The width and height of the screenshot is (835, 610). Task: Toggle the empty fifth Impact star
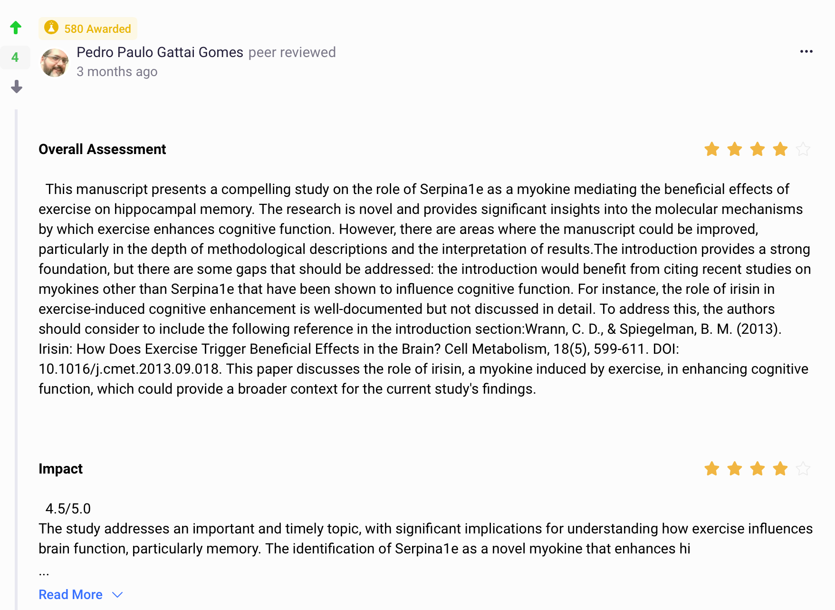point(804,469)
